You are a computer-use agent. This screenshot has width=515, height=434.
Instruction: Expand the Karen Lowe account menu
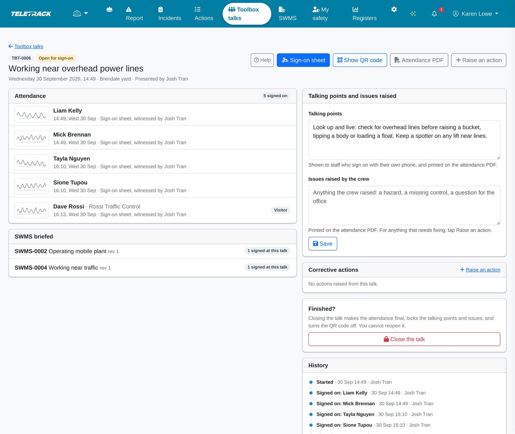[x=476, y=14]
